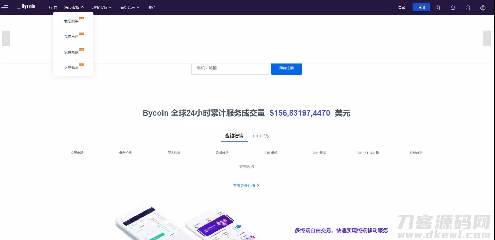Go to next banner slide arrow
Screen dimensions: 495x240
click(487, 38)
